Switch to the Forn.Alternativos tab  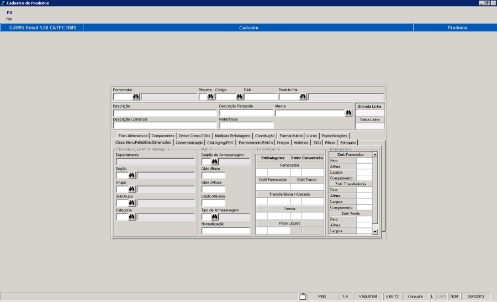(x=133, y=136)
